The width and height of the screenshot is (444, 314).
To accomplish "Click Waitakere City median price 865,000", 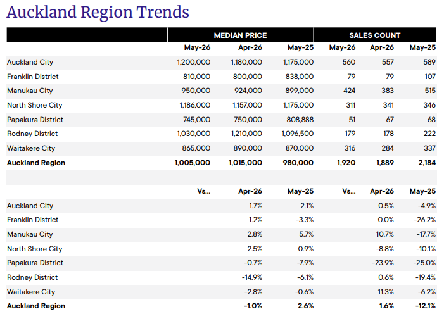I will click(196, 148).
